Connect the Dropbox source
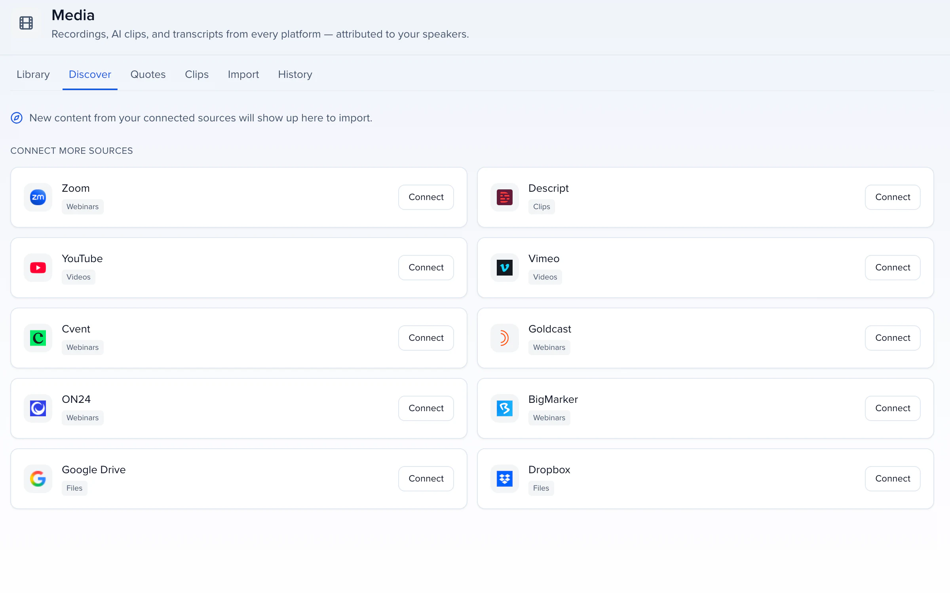The image size is (950, 593). (x=893, y=479)
